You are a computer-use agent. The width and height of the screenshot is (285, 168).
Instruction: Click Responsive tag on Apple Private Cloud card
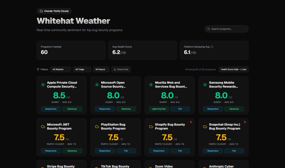click(51, 109)
